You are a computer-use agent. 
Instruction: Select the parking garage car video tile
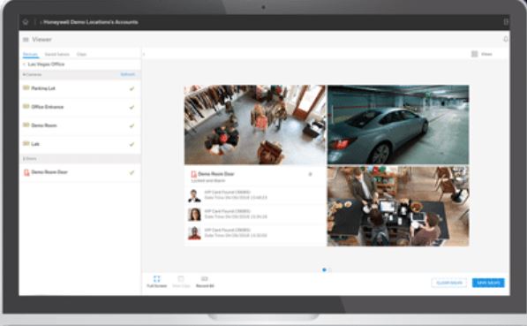398,125
